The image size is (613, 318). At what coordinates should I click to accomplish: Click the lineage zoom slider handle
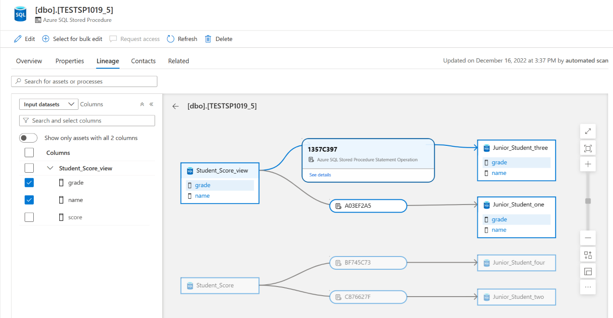coord(588,201)
